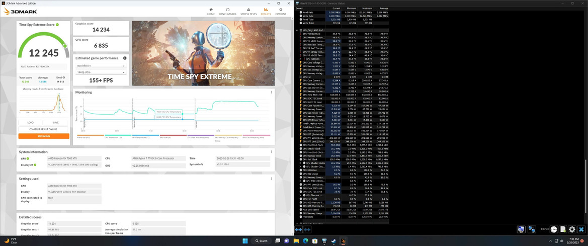Click the orange RUN AGAIN button

pos(43,136)
